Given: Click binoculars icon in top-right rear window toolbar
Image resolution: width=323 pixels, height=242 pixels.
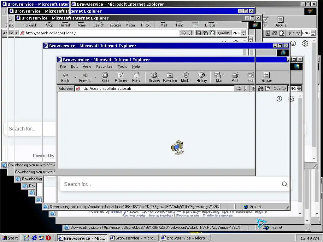Looking at the screenshot, I should [x=275, y=33].
